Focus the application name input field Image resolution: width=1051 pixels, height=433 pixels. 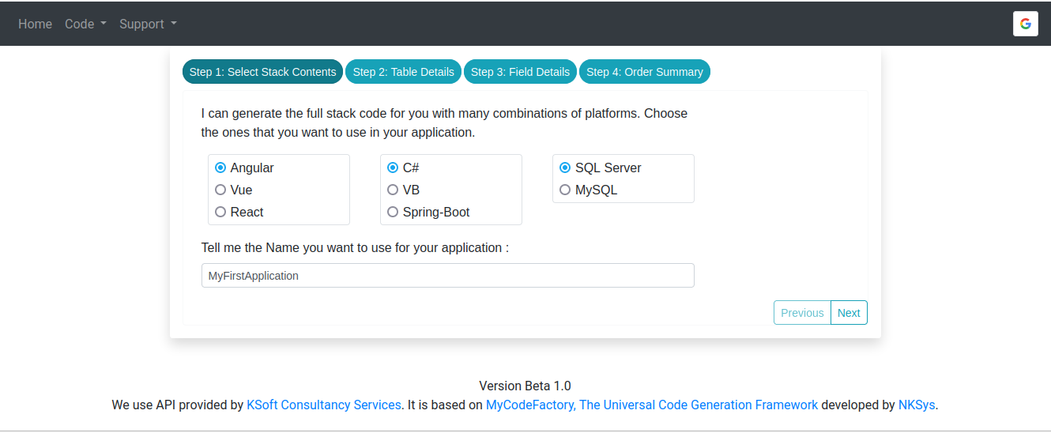click(x=448, y=276)
